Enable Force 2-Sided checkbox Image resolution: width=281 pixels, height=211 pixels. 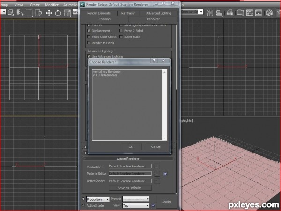point(121,31)
